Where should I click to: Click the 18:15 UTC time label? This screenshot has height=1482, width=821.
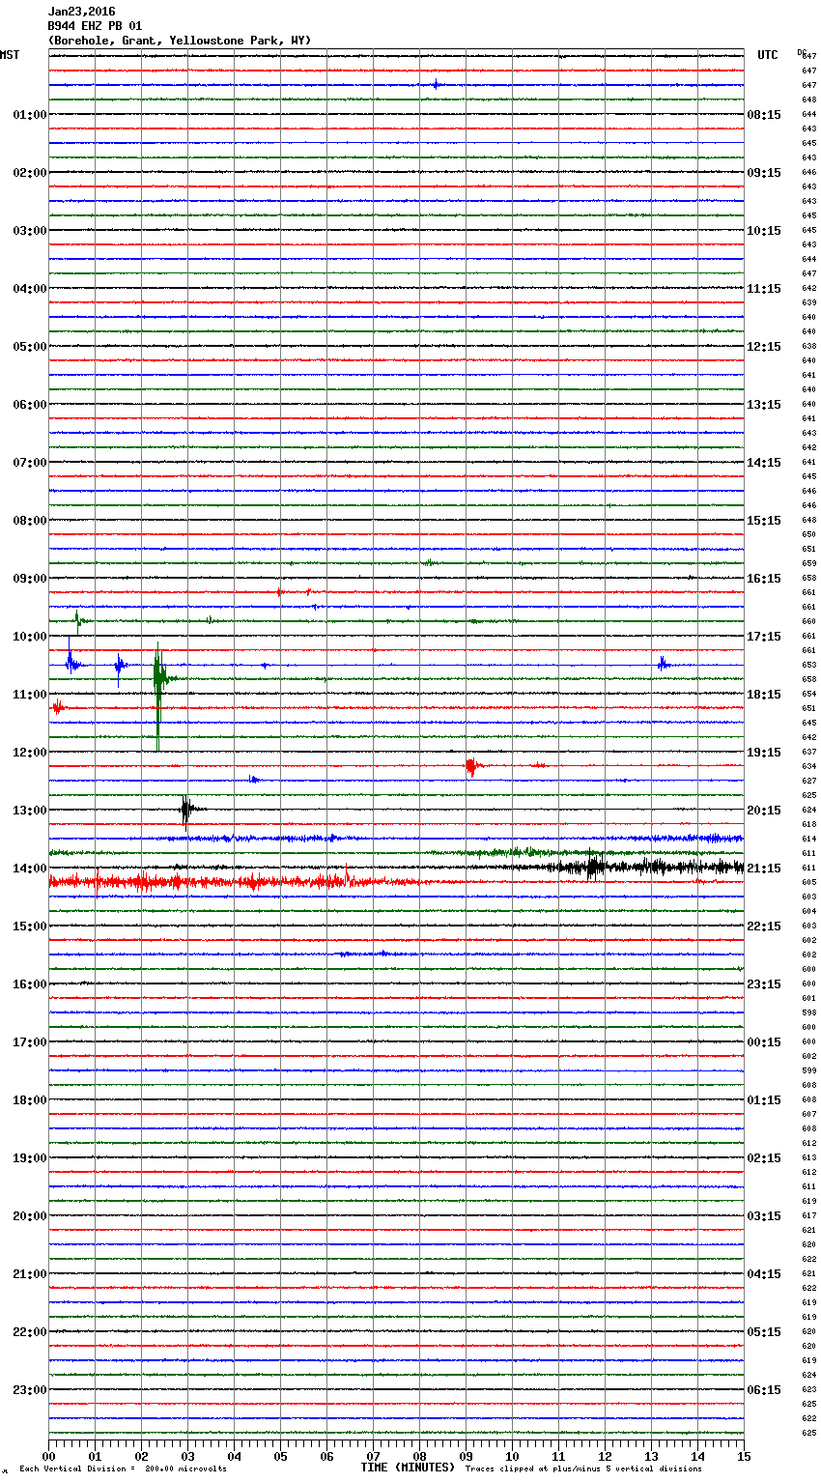pyautogui.click(x=764, y=695)
